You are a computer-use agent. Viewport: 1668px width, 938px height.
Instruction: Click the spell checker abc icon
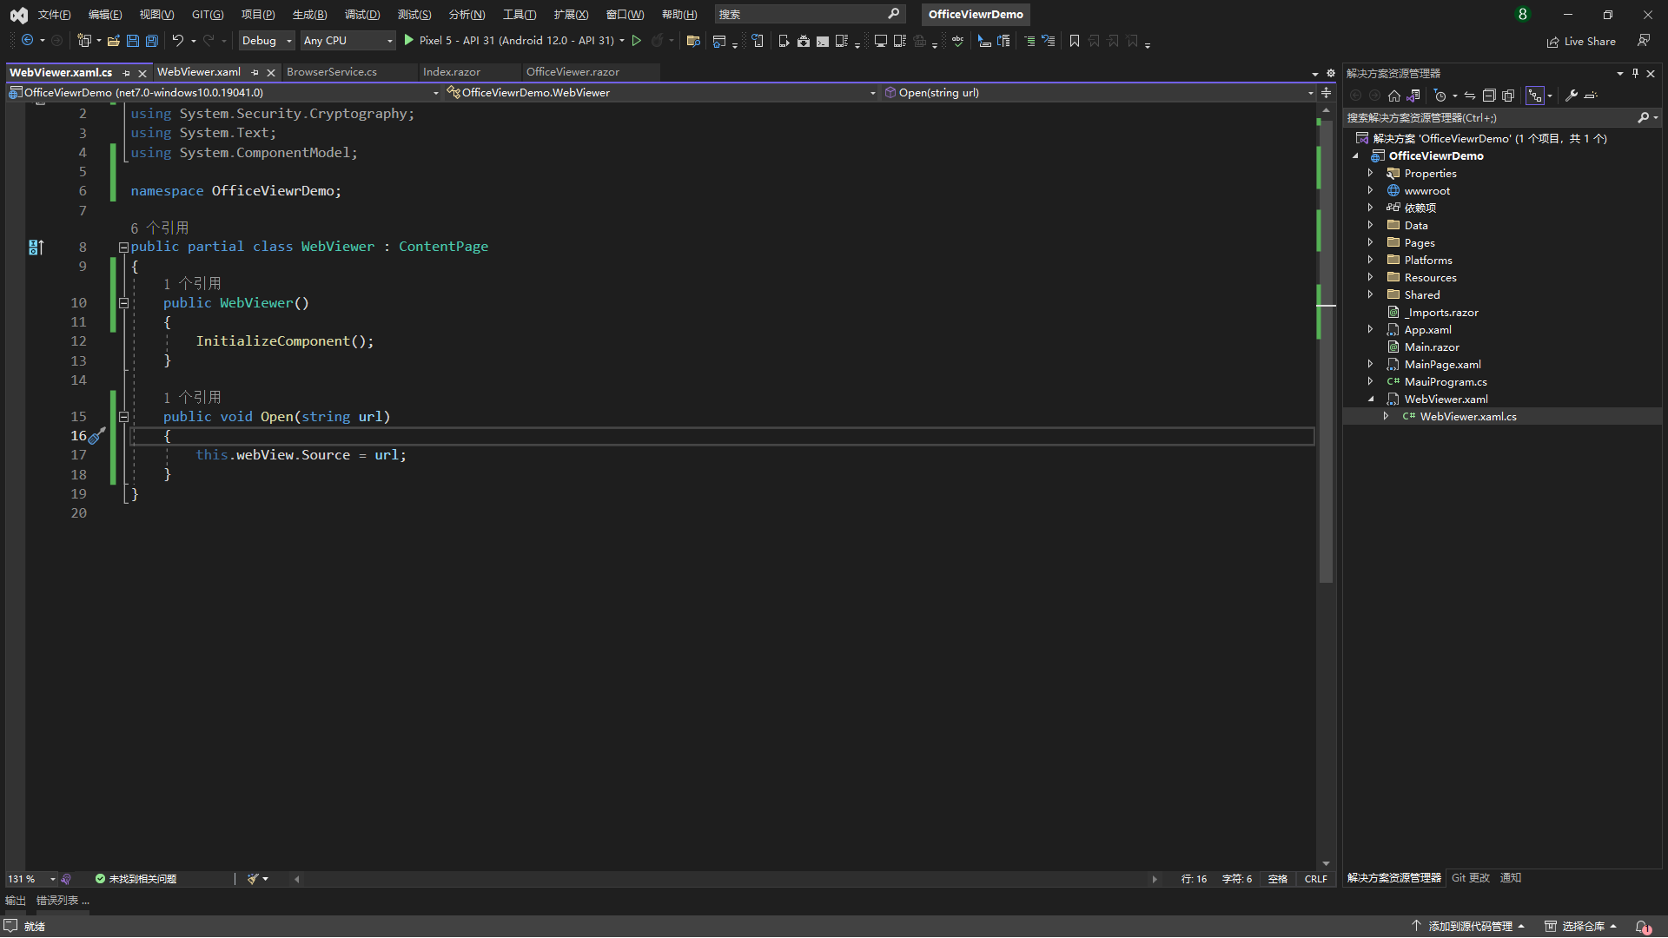957,41
